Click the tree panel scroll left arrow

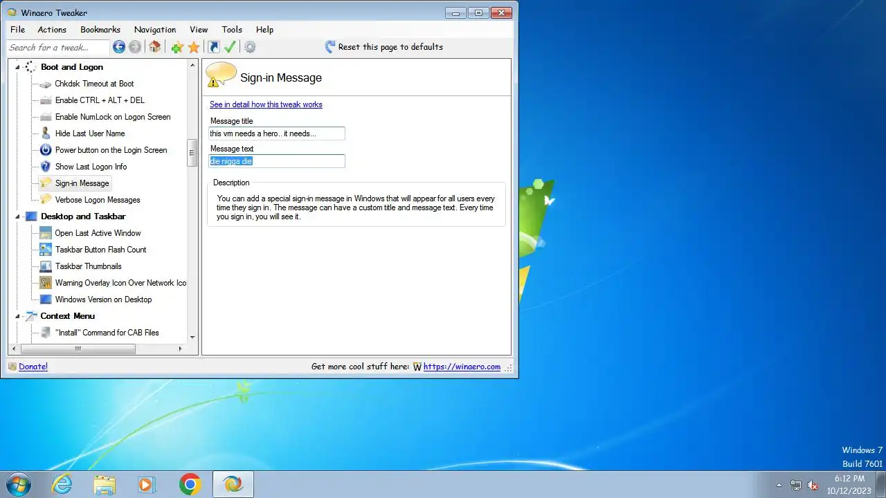click(x=13, y=349)
